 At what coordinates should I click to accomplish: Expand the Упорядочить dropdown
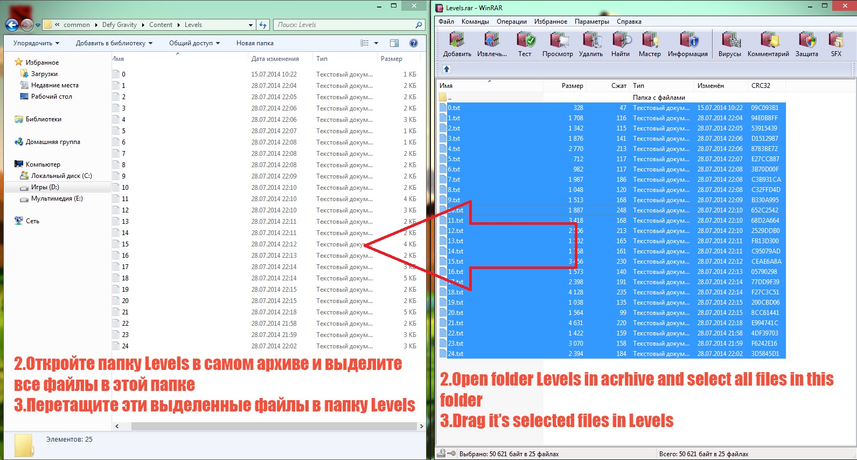[x=36, y=43]
